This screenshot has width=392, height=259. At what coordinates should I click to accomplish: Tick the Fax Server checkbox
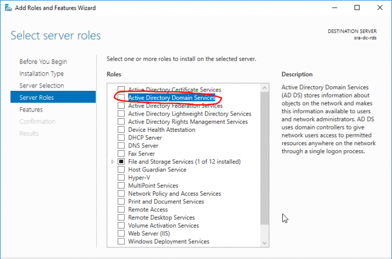click(122, 154)
